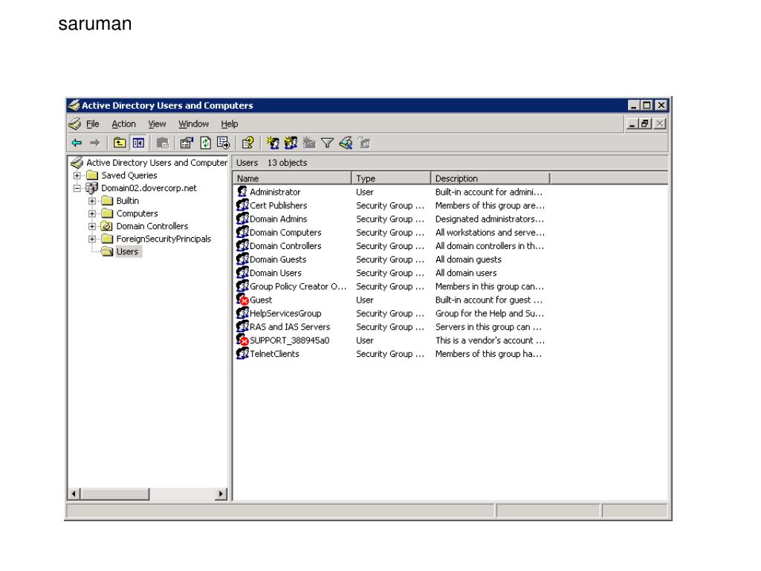Select the Domain Admins group icon
761x571 pixels.
pyautogui.click(x=242, y=219)
